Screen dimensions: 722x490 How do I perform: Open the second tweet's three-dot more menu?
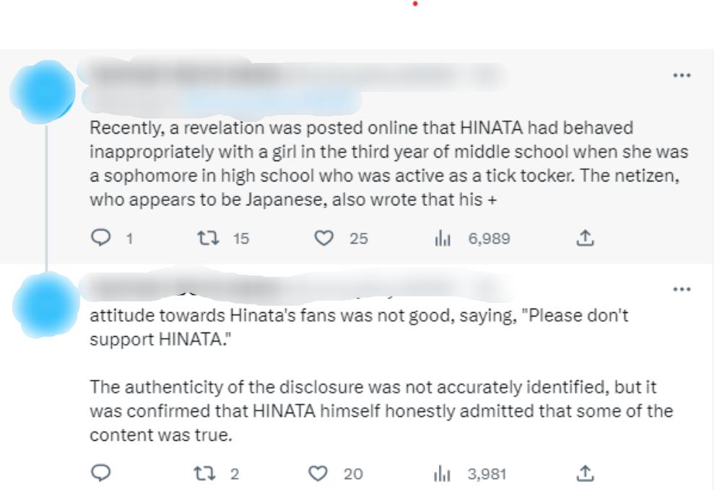[682, 289]
